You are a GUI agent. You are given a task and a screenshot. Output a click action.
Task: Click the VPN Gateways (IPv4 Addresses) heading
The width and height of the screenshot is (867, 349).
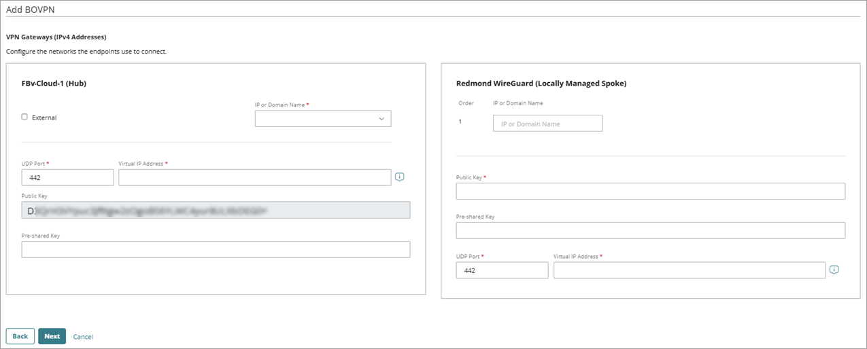tap(56, 37)
